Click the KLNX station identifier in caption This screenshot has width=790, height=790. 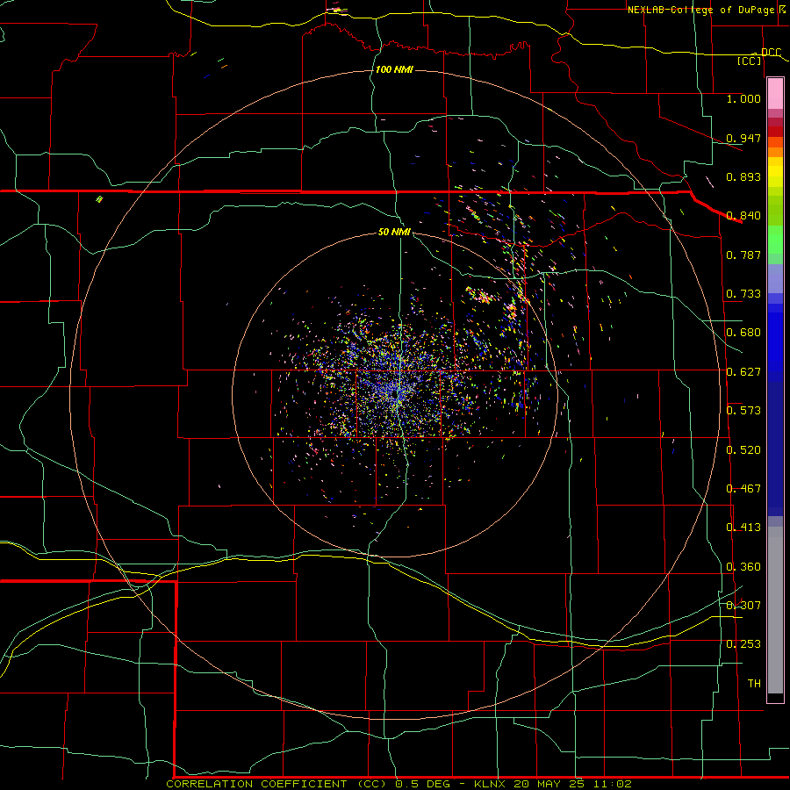[x=489, y=784]
